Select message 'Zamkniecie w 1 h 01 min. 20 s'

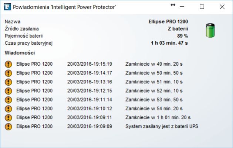pyautogui.click(x=158, y=117)
